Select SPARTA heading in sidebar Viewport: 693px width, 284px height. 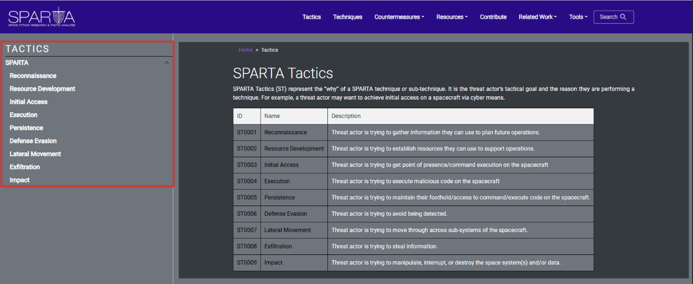(x=17, y=63)
